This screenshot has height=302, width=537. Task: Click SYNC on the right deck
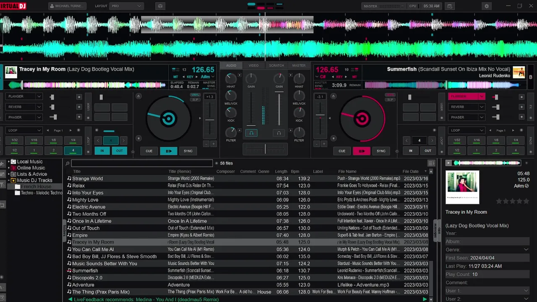click(x=381, y=151)
